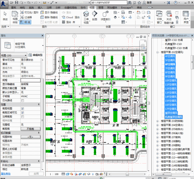The height and width of the screenshot is (179, 194).
Task: Toggle the 日光路径 checkbox
Action: [23, 100]
